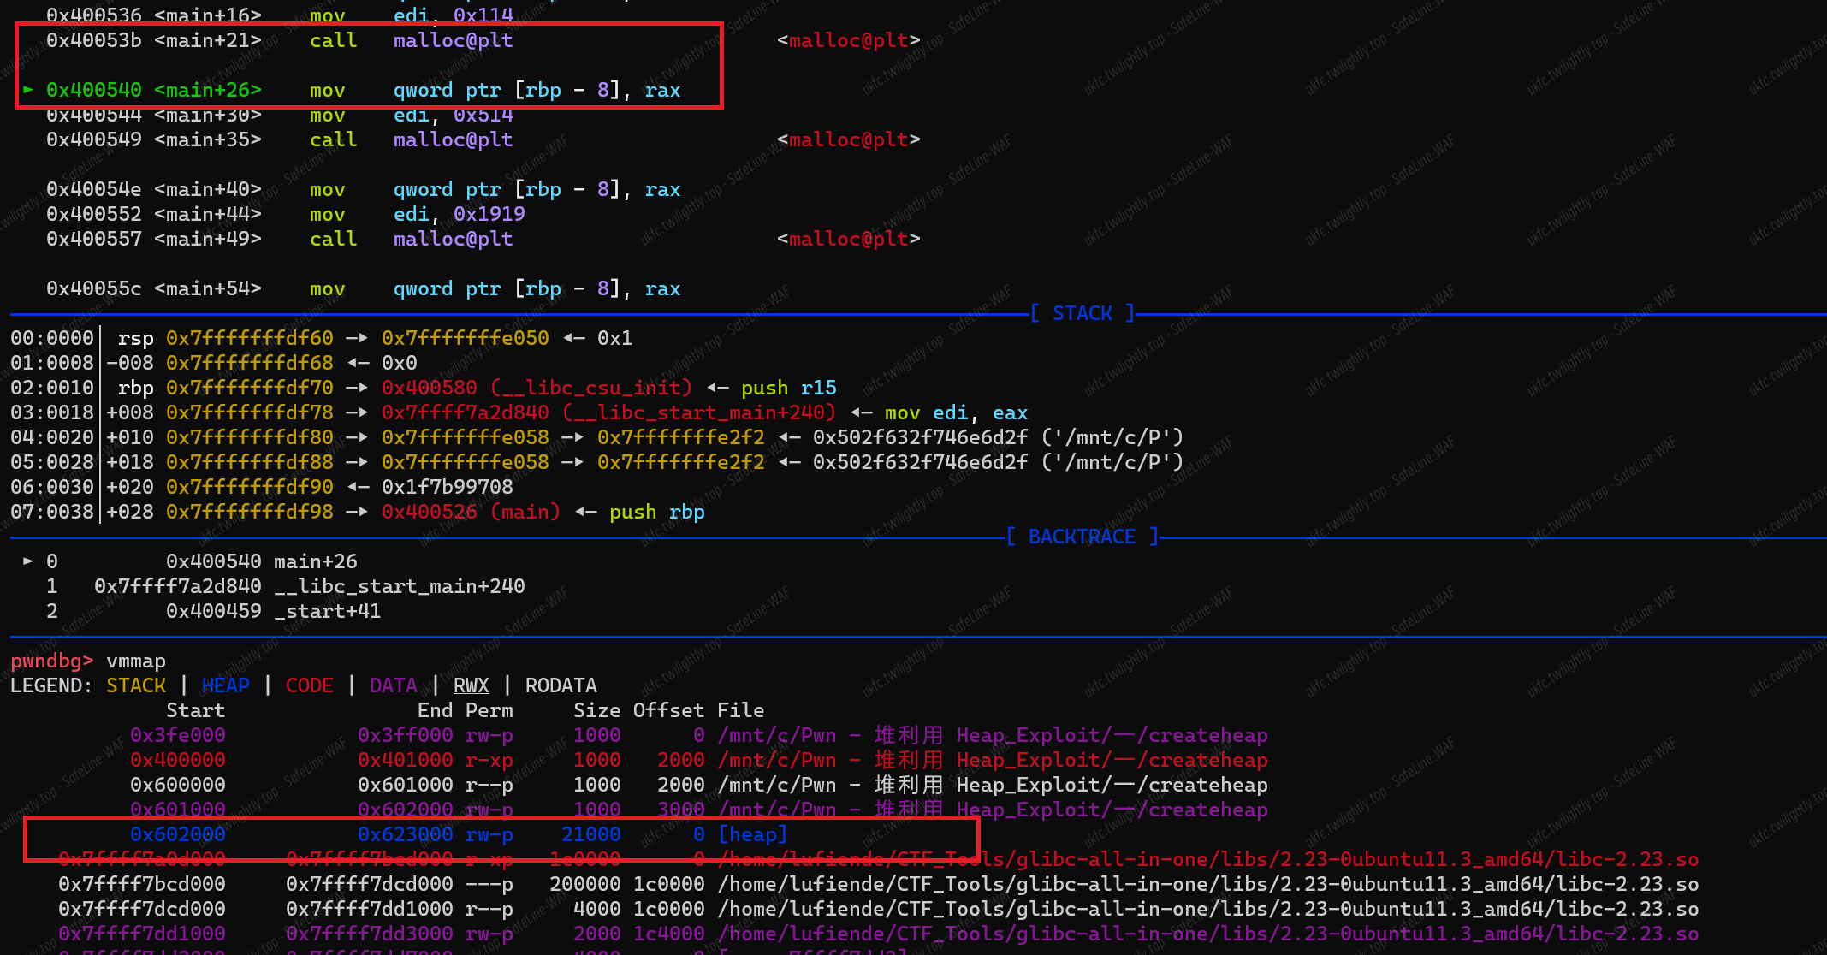The width and height of the screenshot is (1827, 955).
Task: Click the STACK label in the vmmap legend
Action: click(136, 685)
